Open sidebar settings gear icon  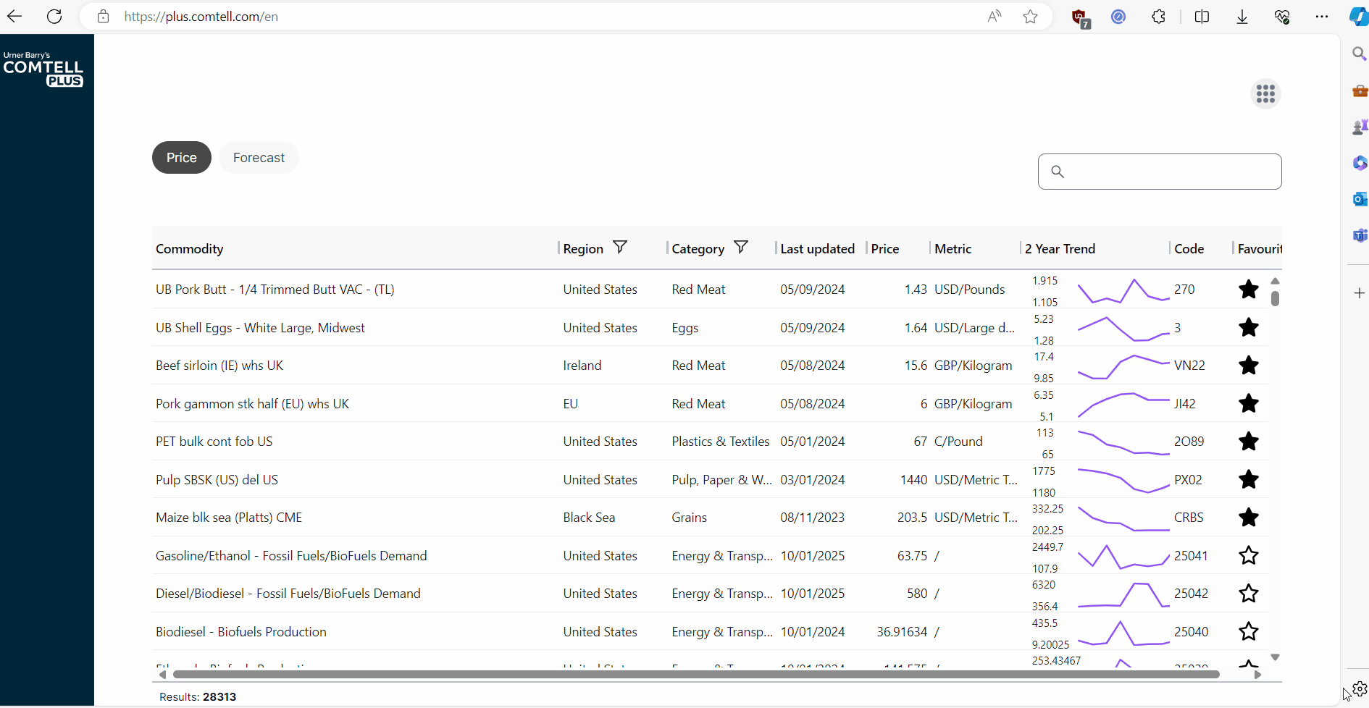tap(1360, 688)
